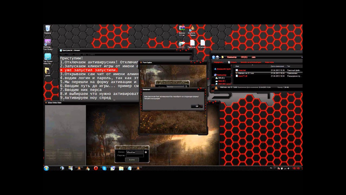Click OS (C:) in the Explorer address path
Screen dimensions: 346x195
244,57
